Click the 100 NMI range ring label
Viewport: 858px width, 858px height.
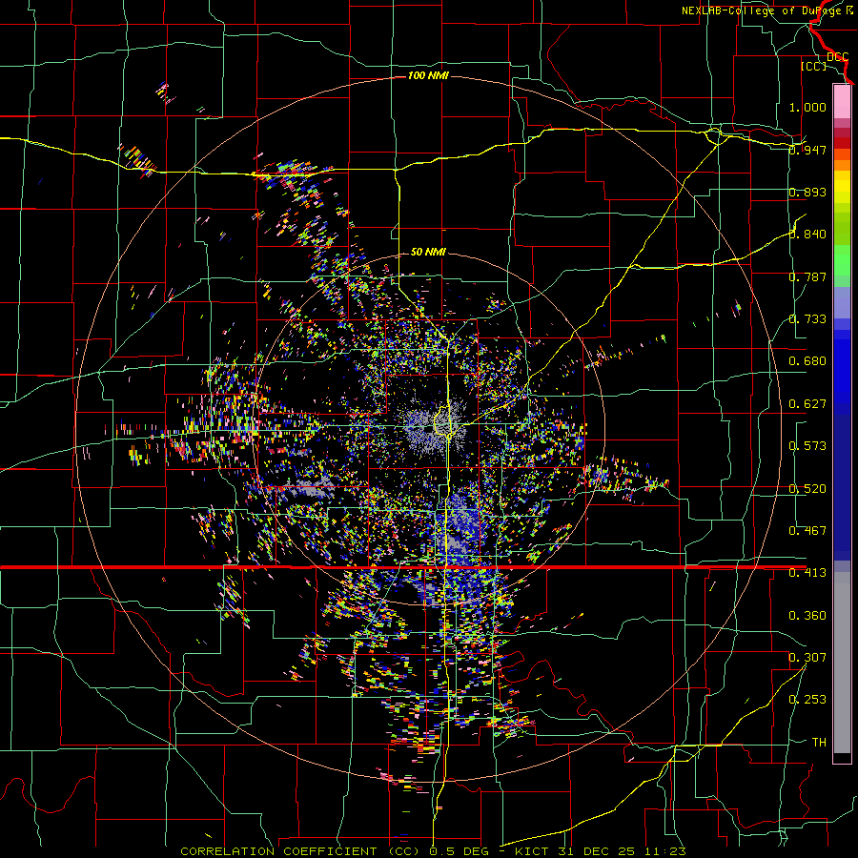(428, 75)
